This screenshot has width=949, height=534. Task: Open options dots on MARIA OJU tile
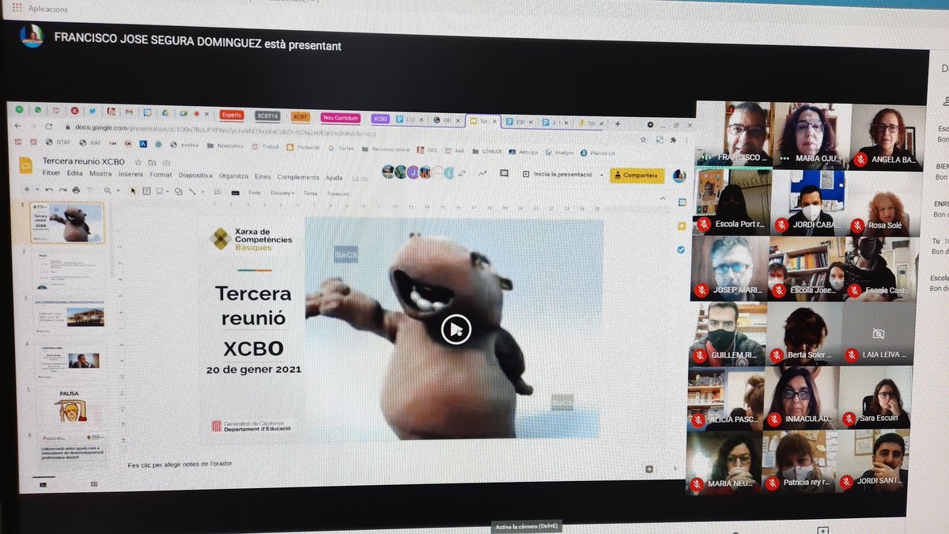(x=785, y=158)
